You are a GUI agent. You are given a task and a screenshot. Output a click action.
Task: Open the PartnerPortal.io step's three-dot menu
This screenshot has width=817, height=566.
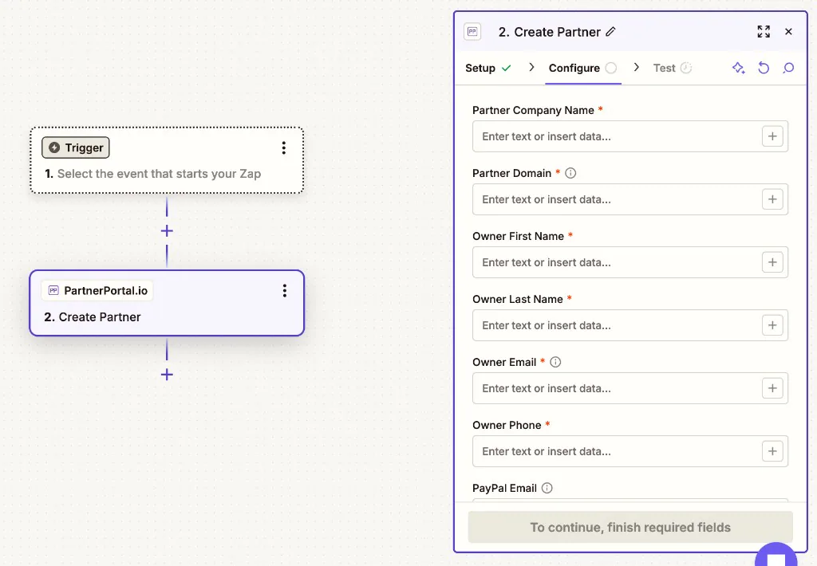(x=285, y=290)
